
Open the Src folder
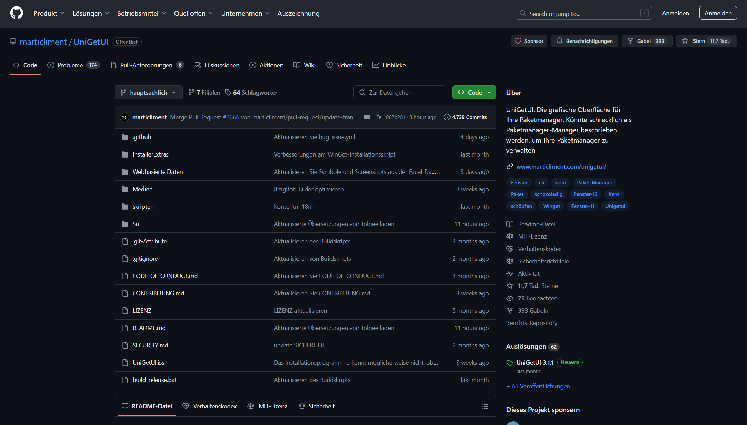point(136,224)
